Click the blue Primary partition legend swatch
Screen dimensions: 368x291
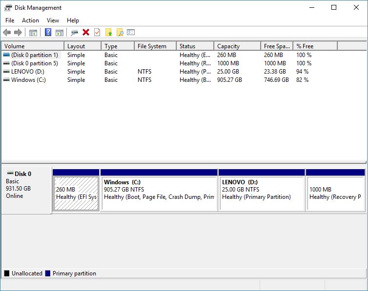point(48,273)
